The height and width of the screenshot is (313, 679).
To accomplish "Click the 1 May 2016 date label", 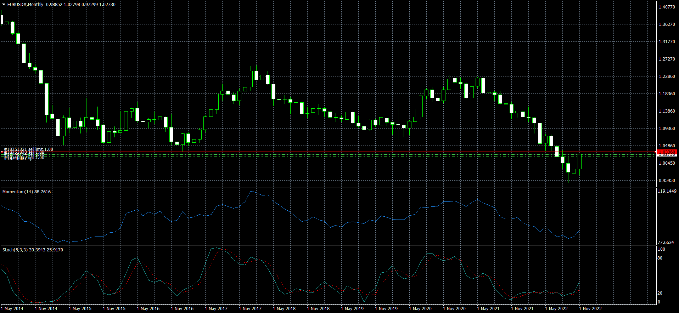I will click(x=148, y=309).
